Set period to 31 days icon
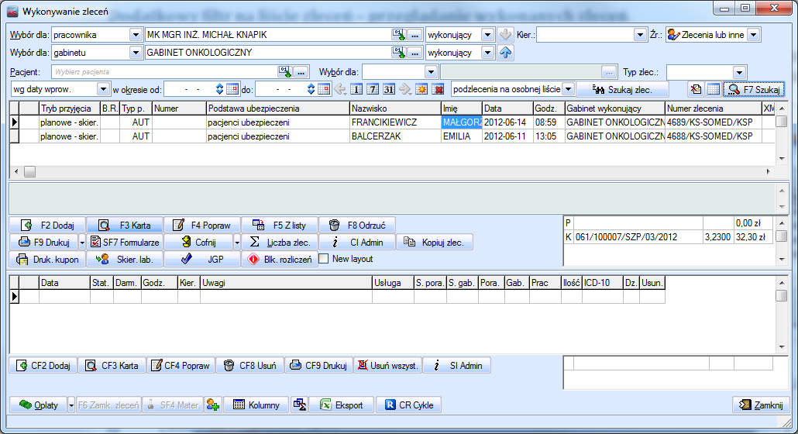The image size is (798, 434). coord(389,90)
